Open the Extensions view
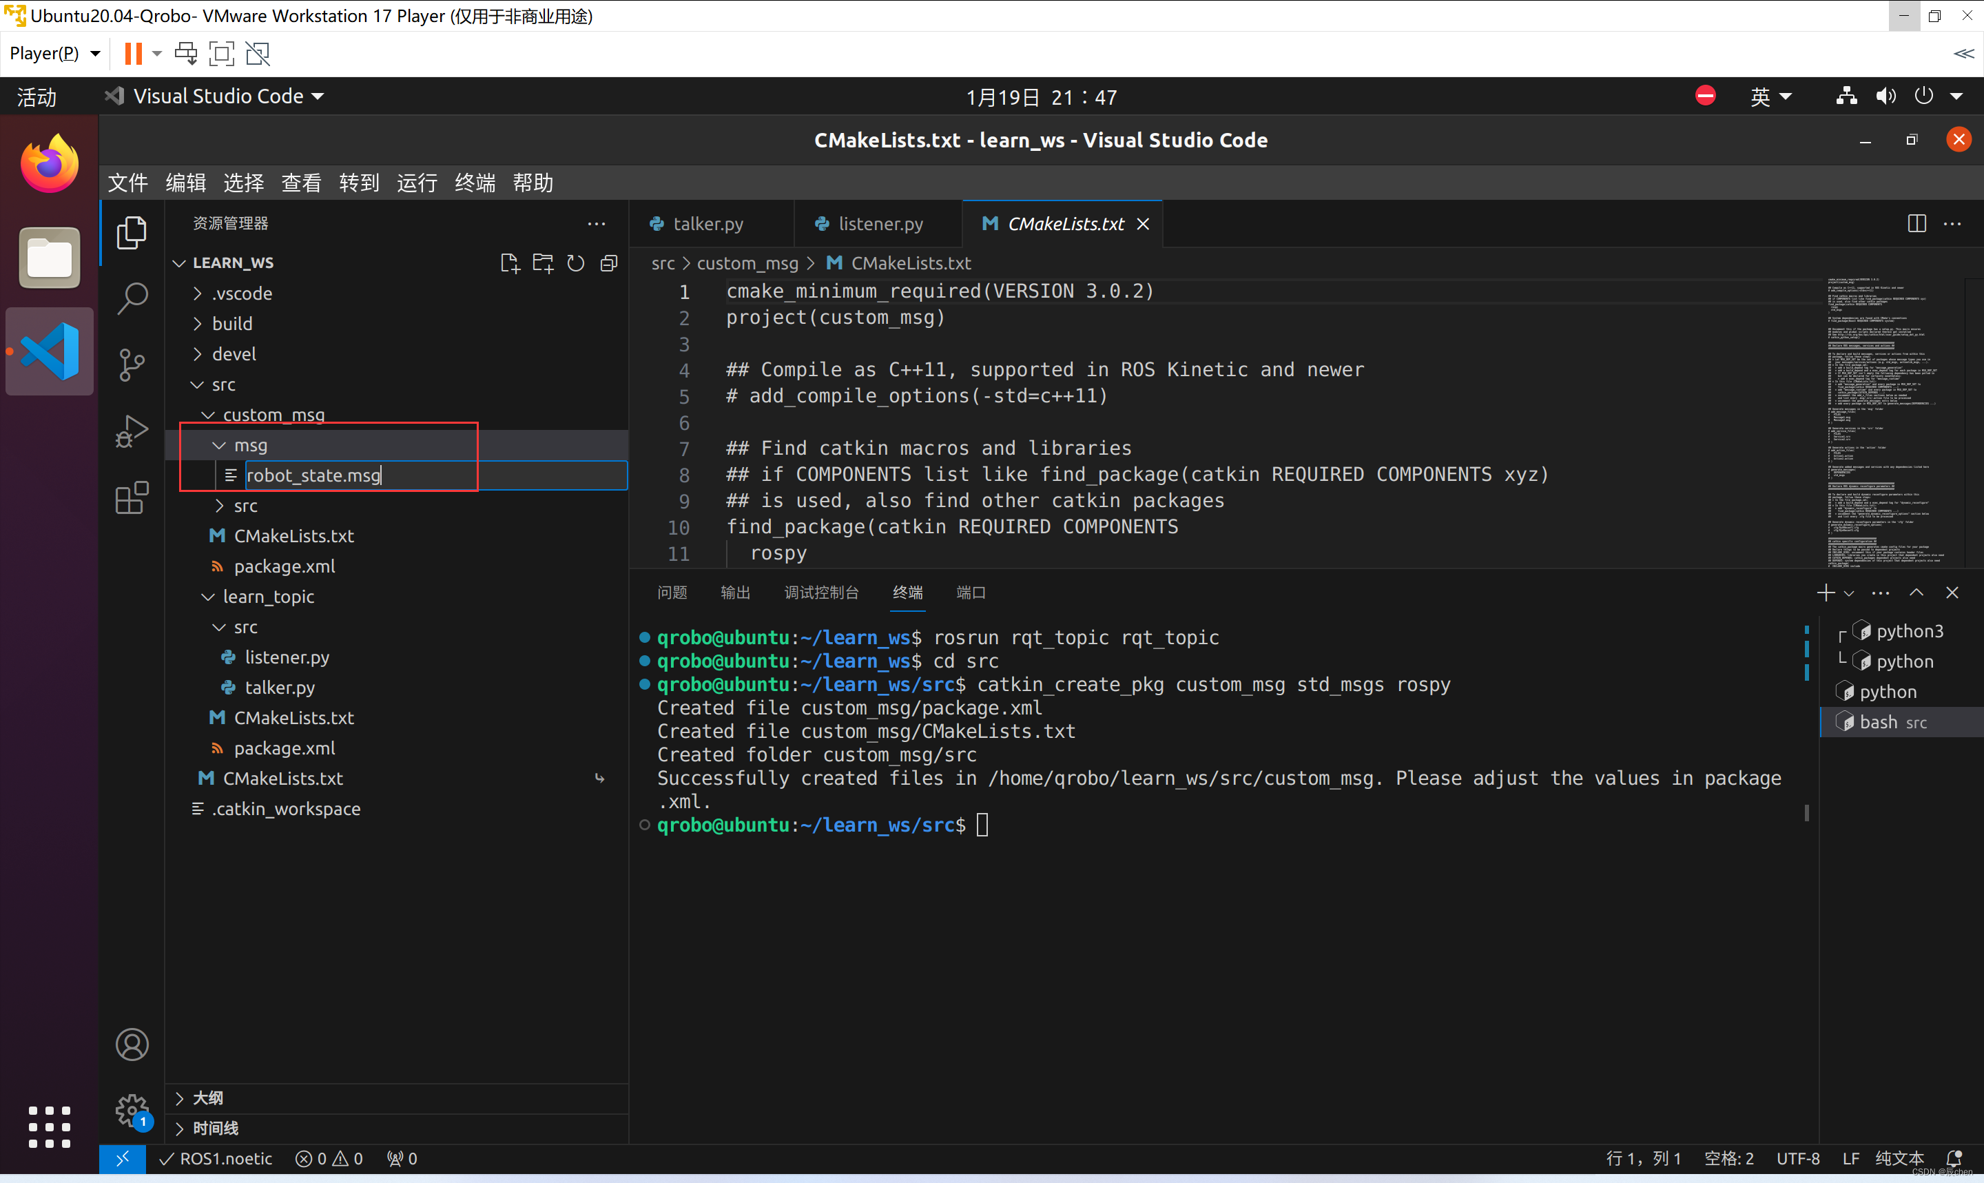 (132, 498)
